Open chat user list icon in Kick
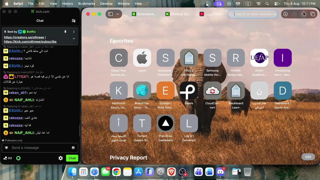320x180 pixels. click(x=73, y=21)
